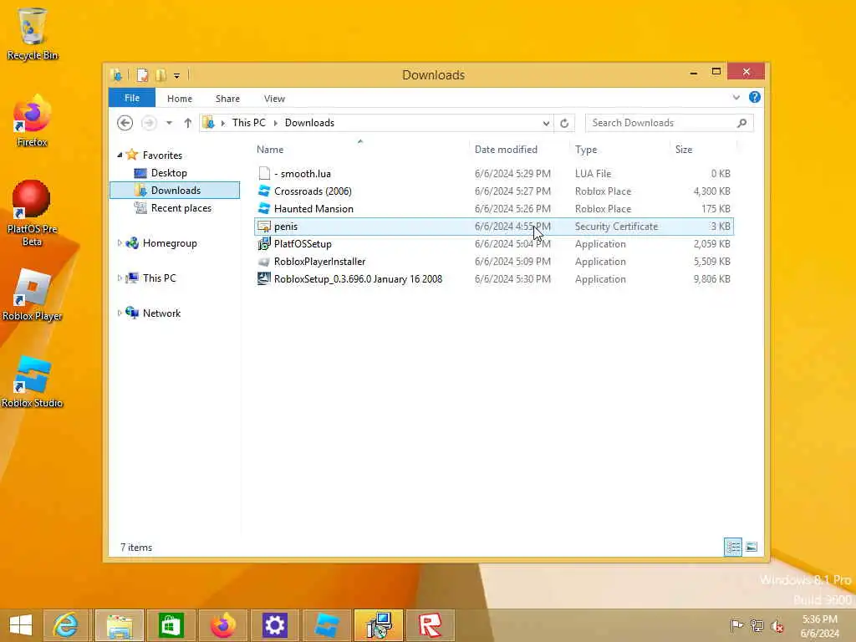This screenshot has height=642, width=856.
Task: Open the settings gear app in the taskbar
Action: (274, 625)
